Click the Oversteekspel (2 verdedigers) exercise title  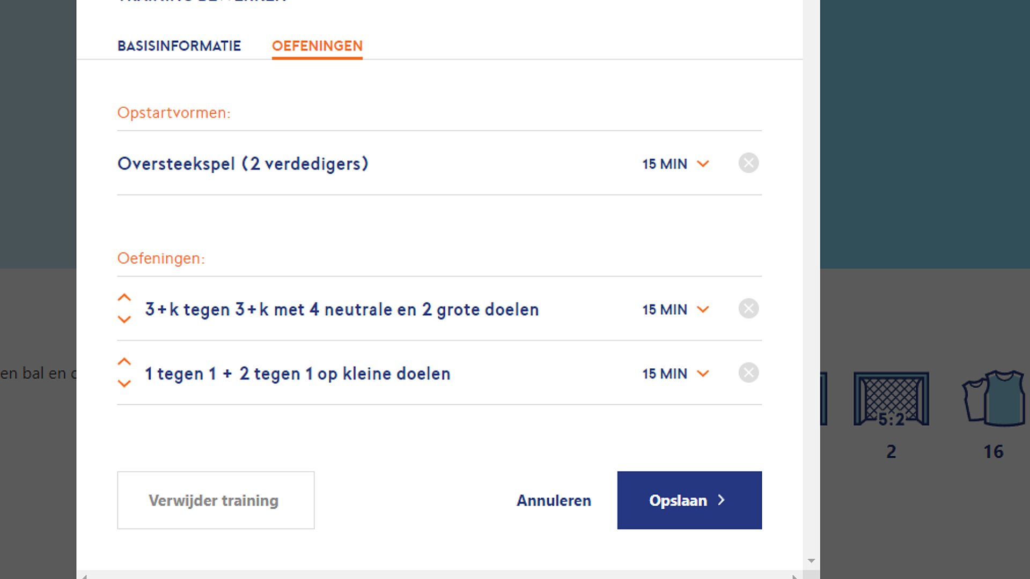[242, 164]
